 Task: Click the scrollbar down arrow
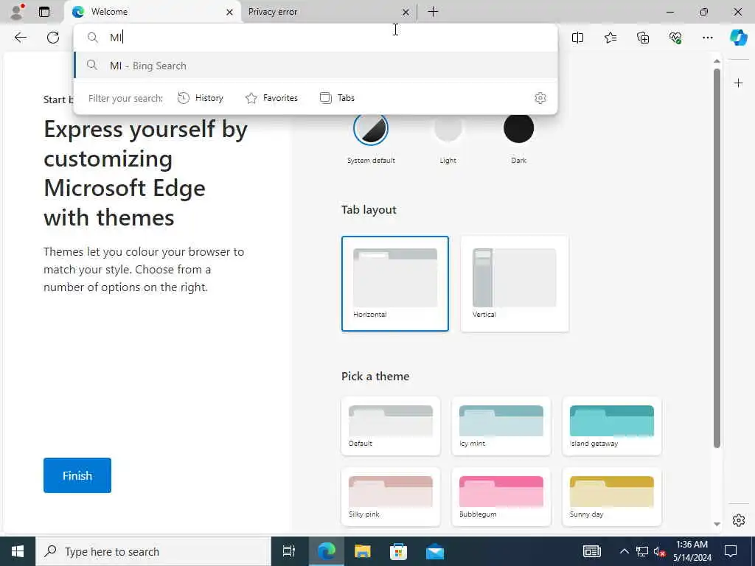(x=717, y=524)
